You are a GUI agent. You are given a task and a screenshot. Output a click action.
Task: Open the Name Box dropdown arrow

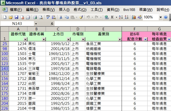36,24
